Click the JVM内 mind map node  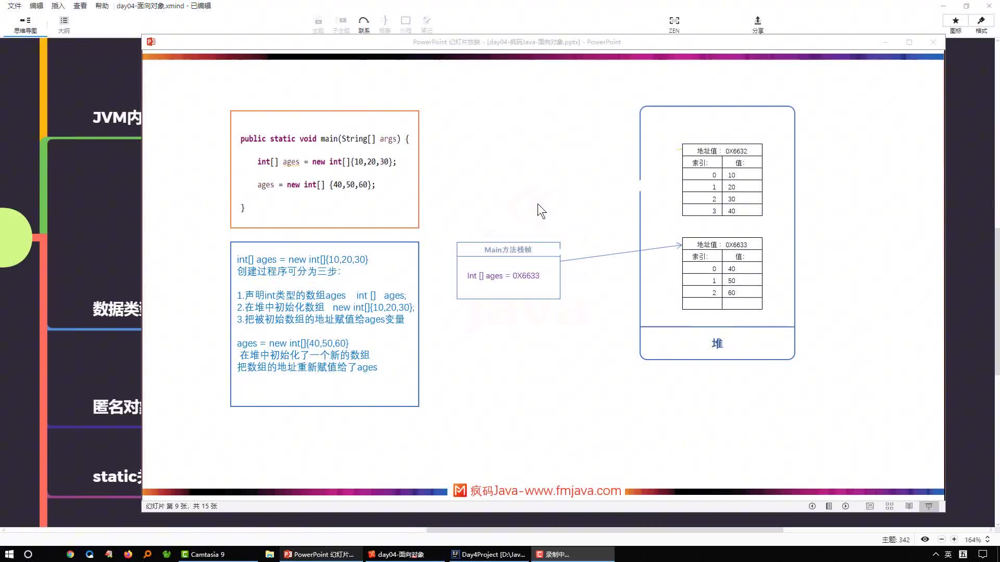click(x=117, y=117)
